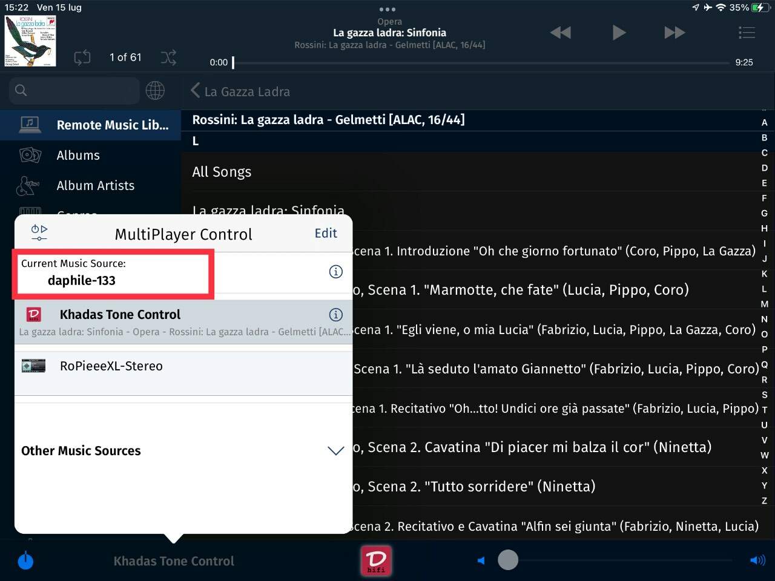
Task: Start playback with the play button
Action: tap(618, 33)
